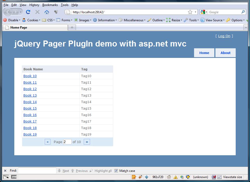Click the color picker eyedropper status icon

tap(6, 177)
